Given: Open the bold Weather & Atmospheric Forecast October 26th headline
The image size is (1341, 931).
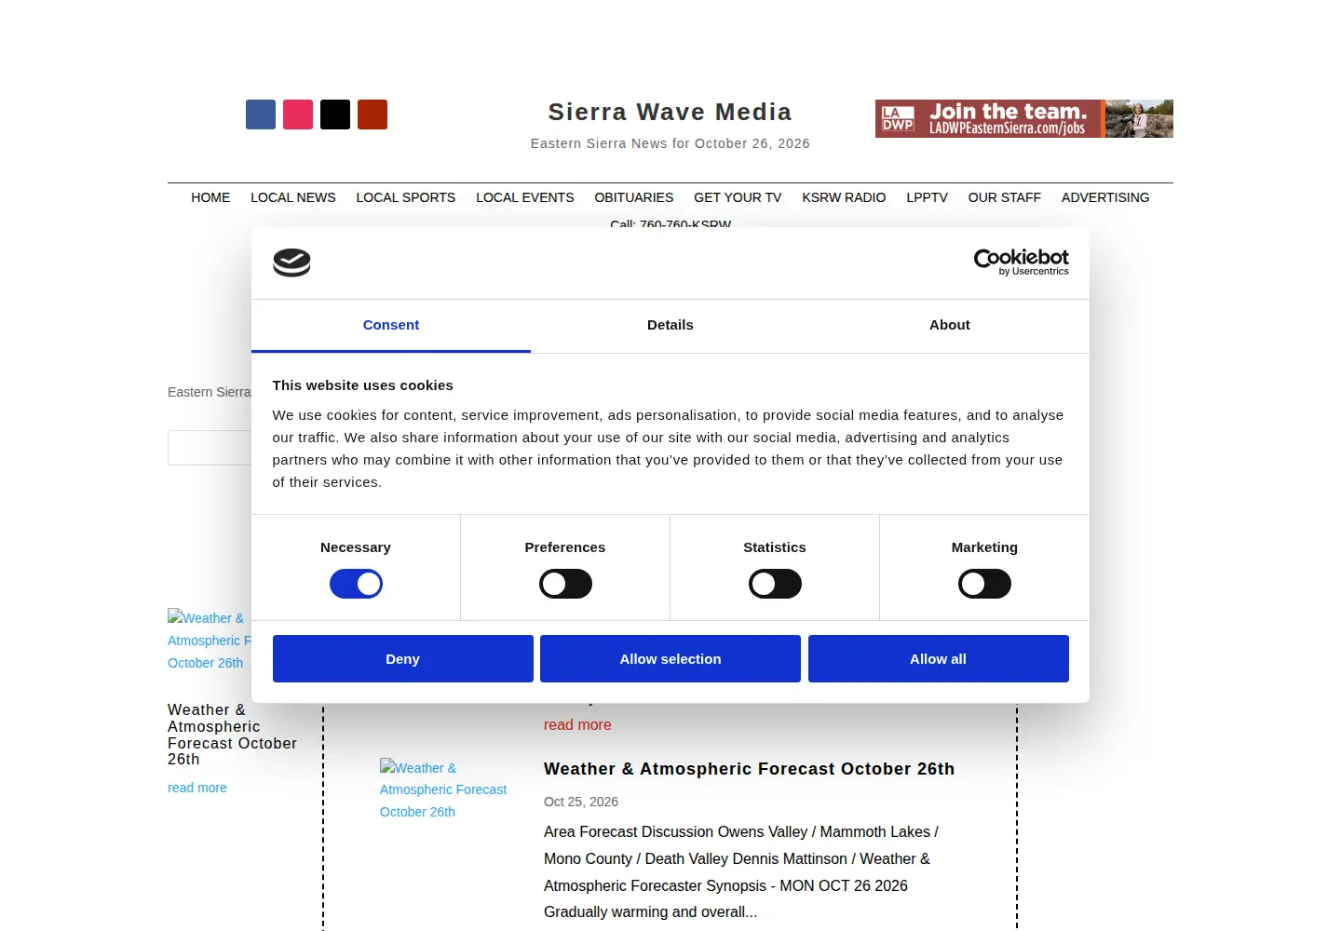Looking at the screenshot, I should pyautogui.click(x=750, y=769).
